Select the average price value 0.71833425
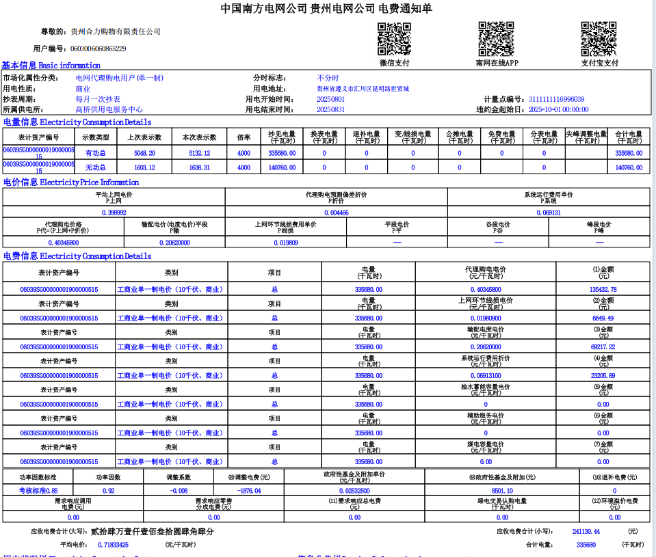Image resolution: width=656 pixels, height=557 pixels. click(113, 545)
